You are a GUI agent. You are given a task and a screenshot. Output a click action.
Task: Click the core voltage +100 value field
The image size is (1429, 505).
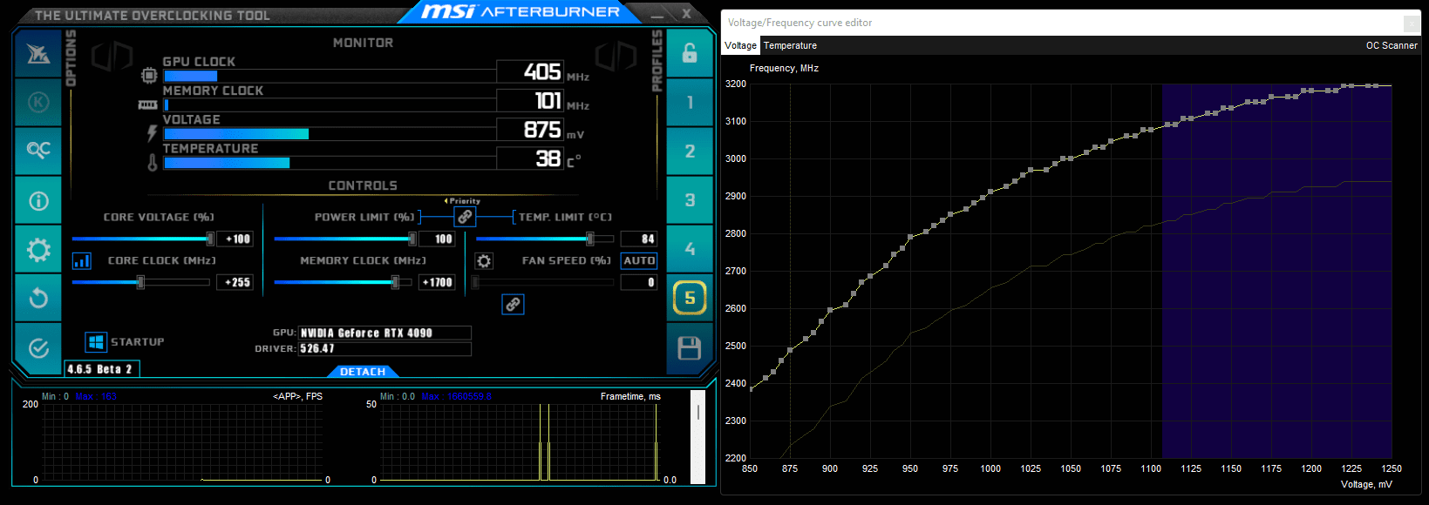237,239
